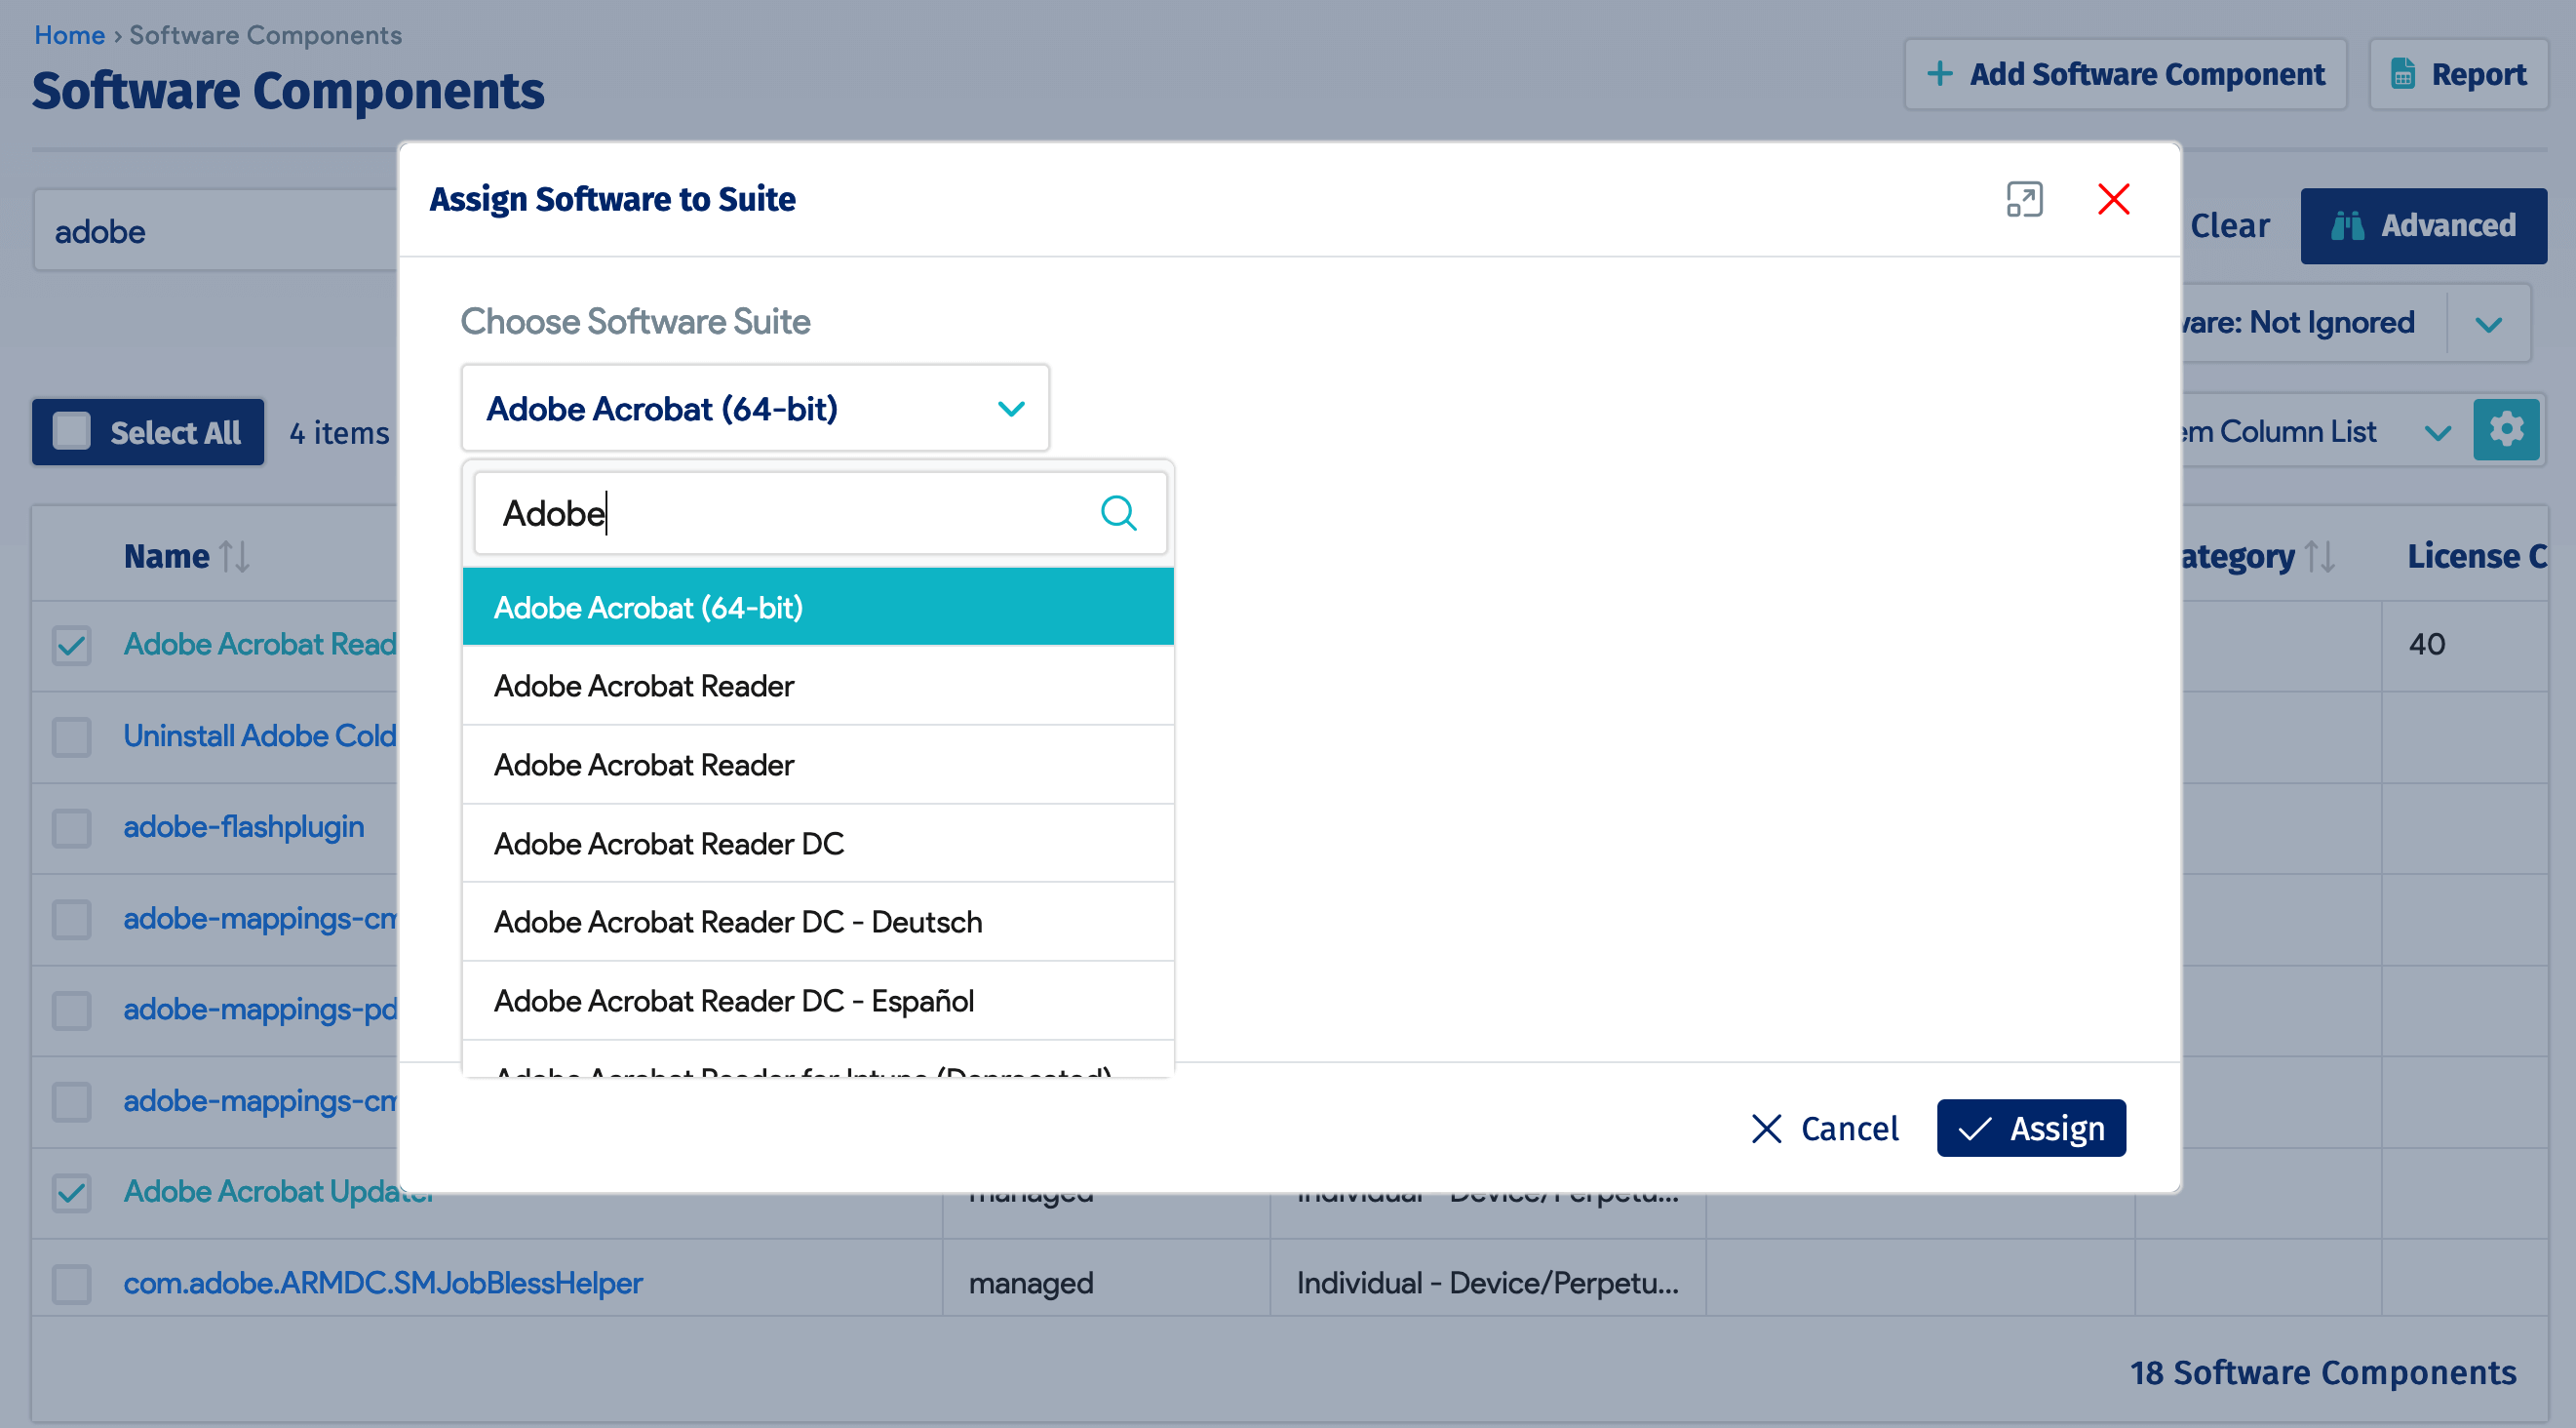Click the expand dialog icon
This screenshot has height=1428, width=2576.
click(x=2024, y=200)
